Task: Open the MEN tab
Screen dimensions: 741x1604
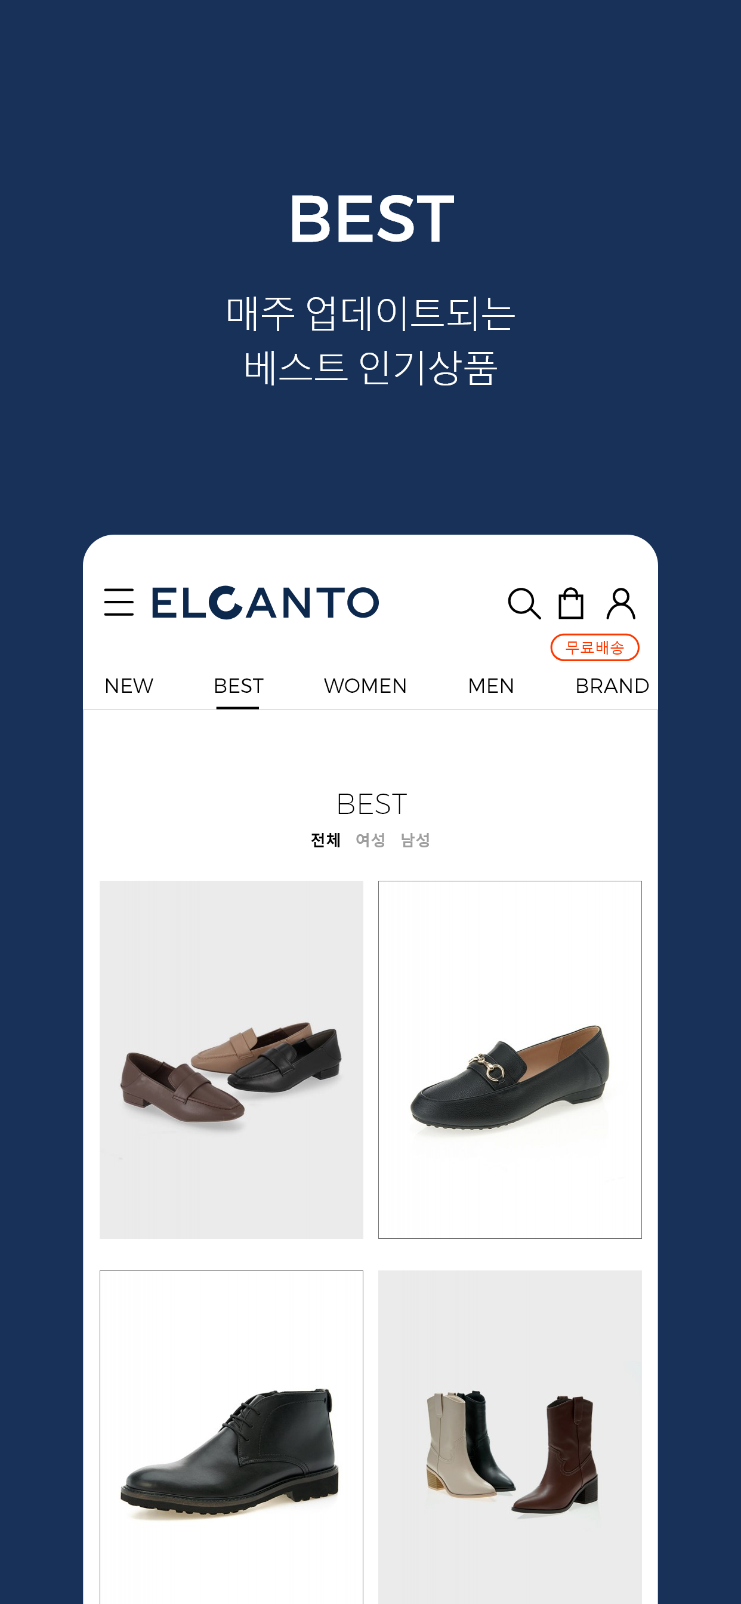Action: point(491,686)
